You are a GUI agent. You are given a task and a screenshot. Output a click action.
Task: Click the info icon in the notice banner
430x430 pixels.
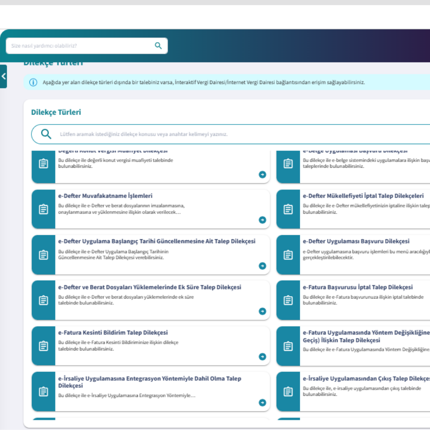(x=33, y=83)
